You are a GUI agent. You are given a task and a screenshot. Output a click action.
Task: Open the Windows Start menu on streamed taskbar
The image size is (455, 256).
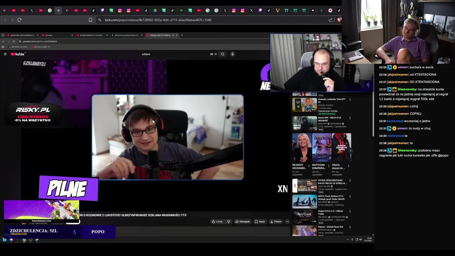4,240
